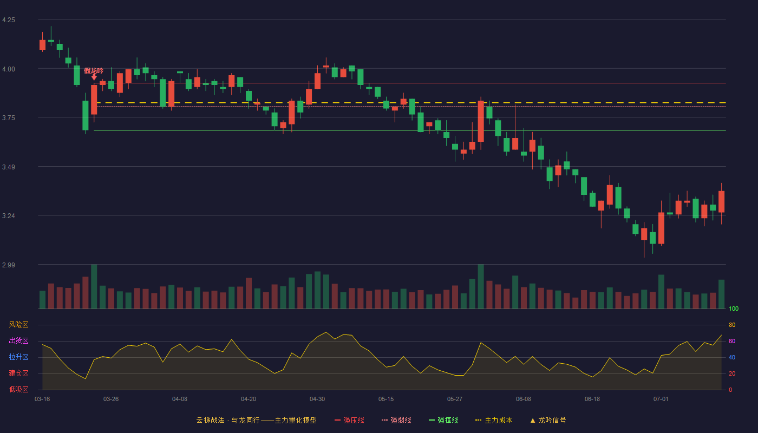Screen dimensions: 758x433
Task: Click the 龙吟信号 triangle legend icon
Action: tap(533, 420)
